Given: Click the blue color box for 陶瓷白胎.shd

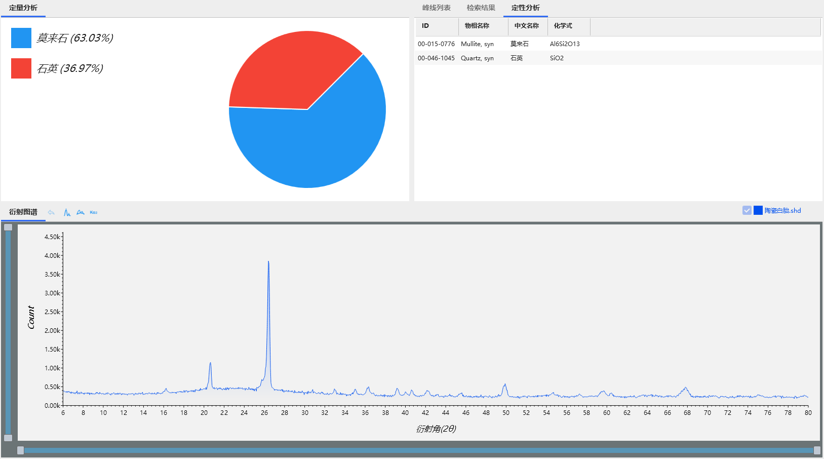Looking at the screenshot, I should point(758,210).
